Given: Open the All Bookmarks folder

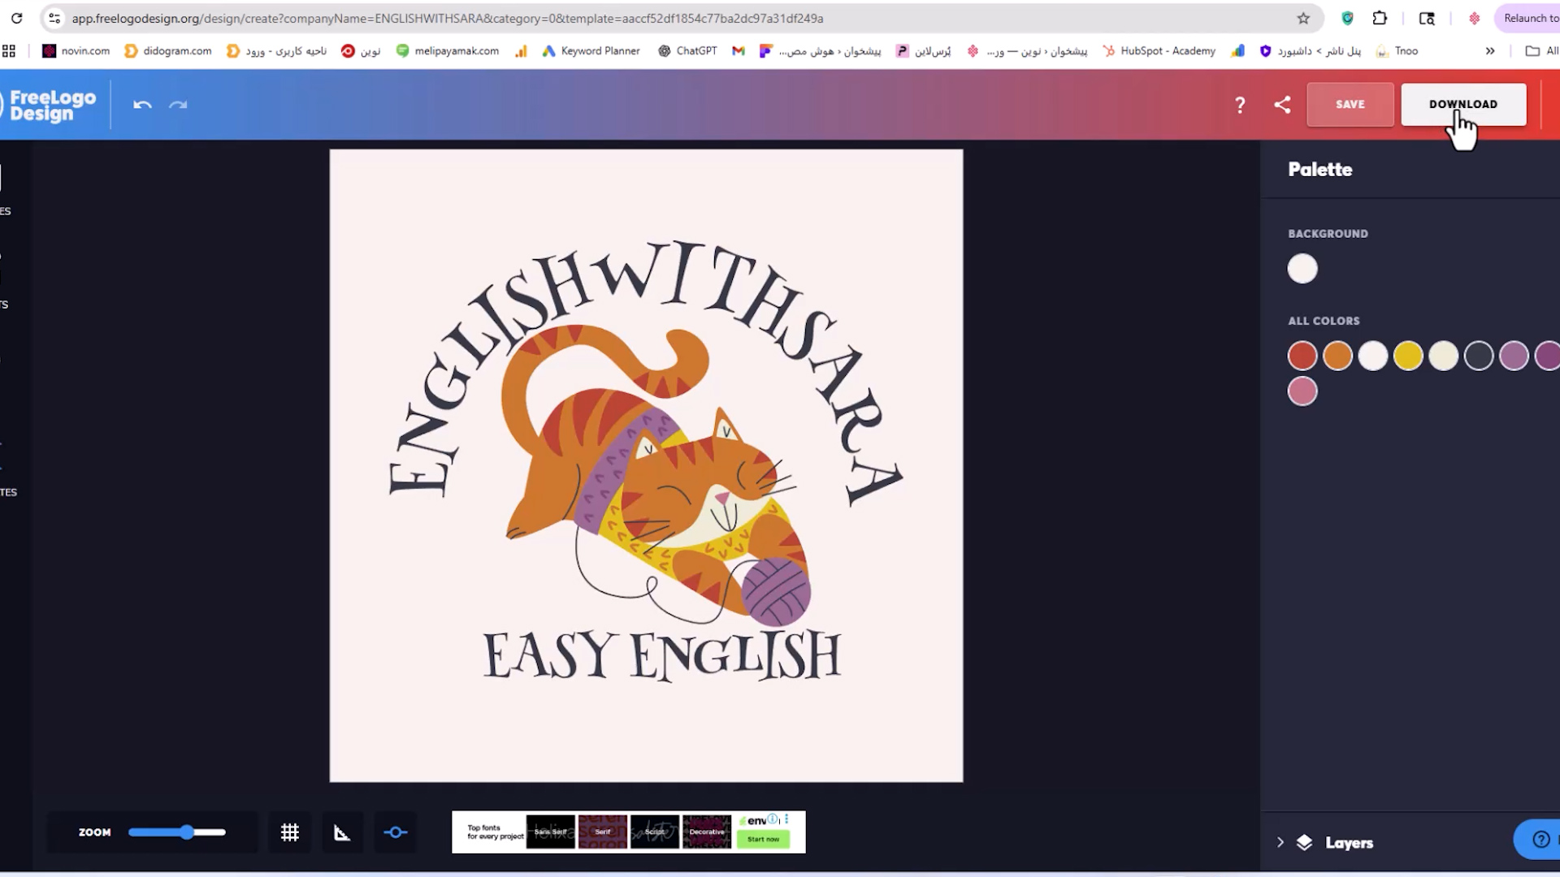Looking at the screenshot, I should tap(1541, 50).
